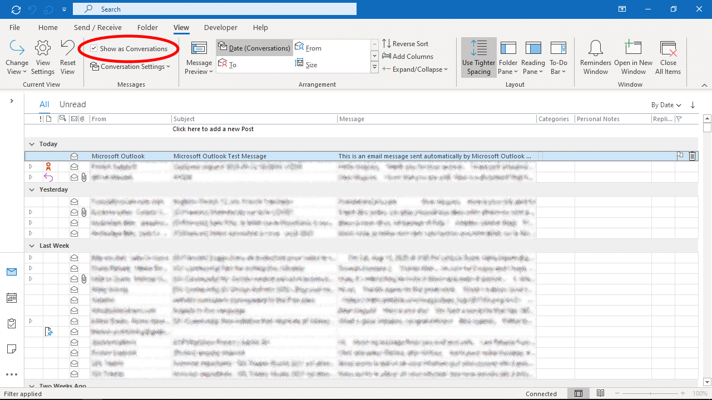The image size is (712, 400).
Task: Click Close All Items
Action: point(668,58)
